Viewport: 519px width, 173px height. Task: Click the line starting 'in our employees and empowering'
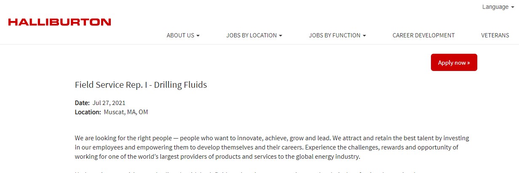[266, 147]
